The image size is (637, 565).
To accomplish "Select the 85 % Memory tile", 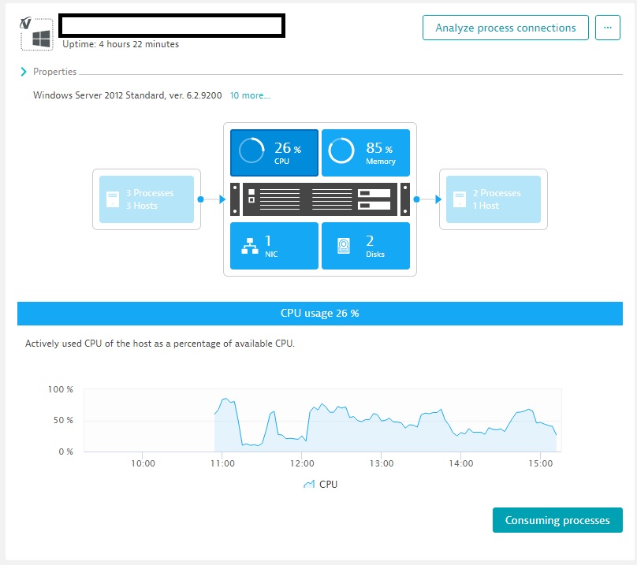I will click(366, 153).
